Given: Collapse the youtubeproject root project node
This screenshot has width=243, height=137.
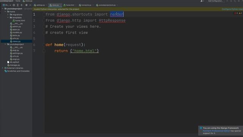Looking at the screenshot, I should pos(3,9).
